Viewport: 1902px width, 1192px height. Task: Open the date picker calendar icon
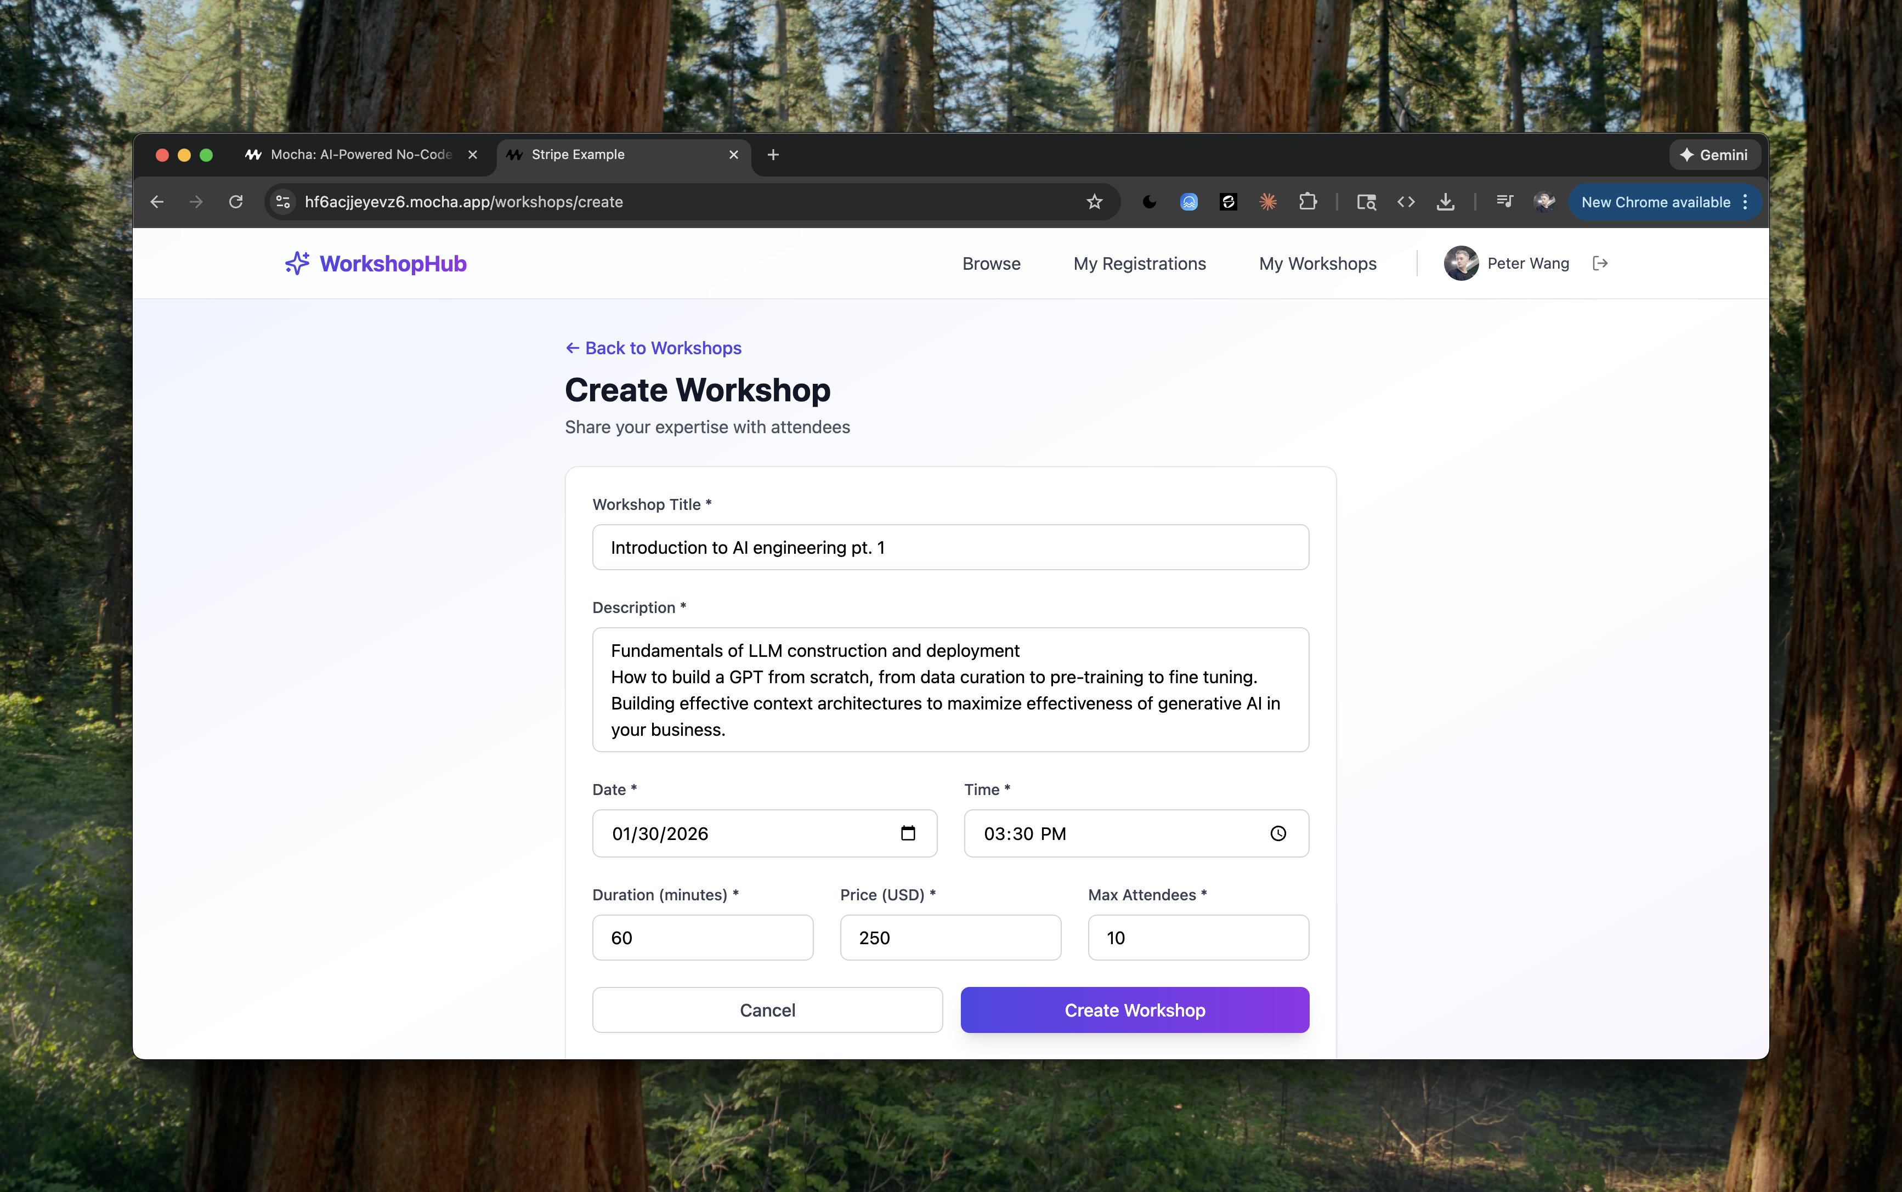pyautogui.click(x=908, y=833)
